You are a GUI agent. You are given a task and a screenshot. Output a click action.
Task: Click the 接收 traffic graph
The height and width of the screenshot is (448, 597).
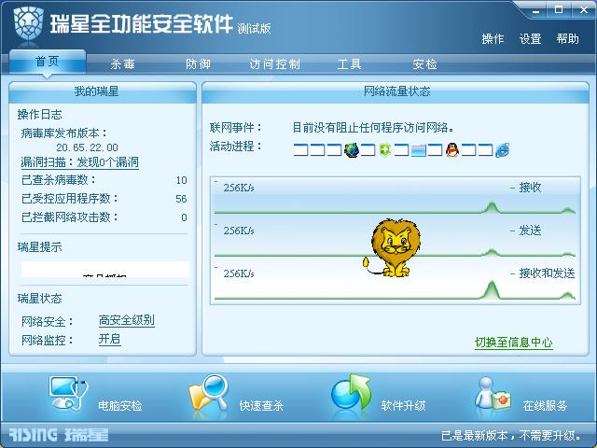click(396, 198)
